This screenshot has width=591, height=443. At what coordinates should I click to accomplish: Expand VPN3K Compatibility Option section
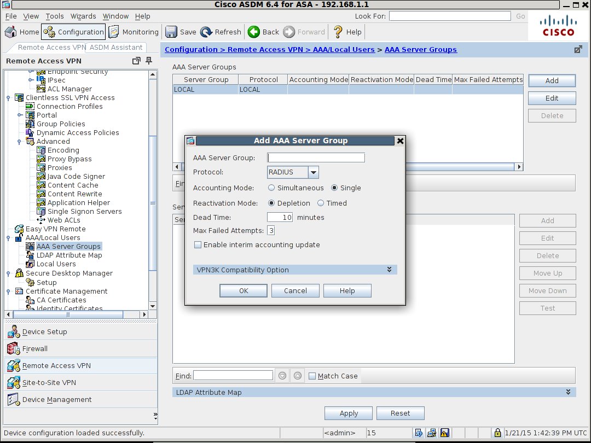tap(389, 269)
